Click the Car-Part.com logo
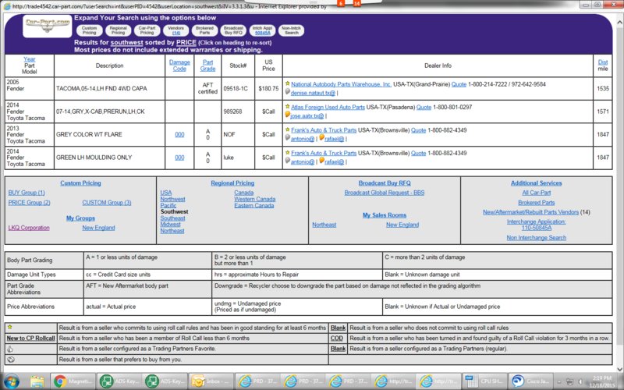Viewport: 624px width, 390px height. point(48,26)
